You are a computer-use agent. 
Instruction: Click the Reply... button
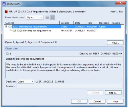click(113, 93)
